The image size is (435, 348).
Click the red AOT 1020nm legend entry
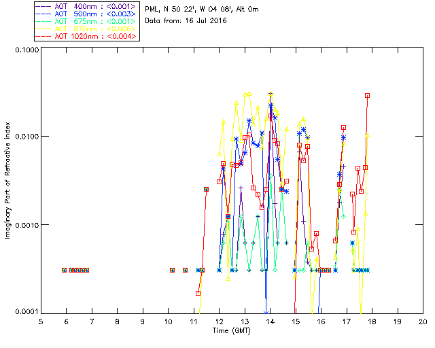coord(87,36)
